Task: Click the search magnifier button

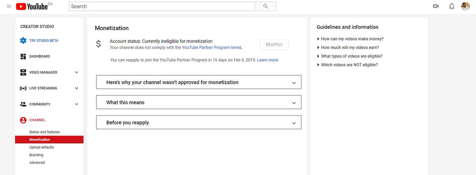Action: click(266, 6)
